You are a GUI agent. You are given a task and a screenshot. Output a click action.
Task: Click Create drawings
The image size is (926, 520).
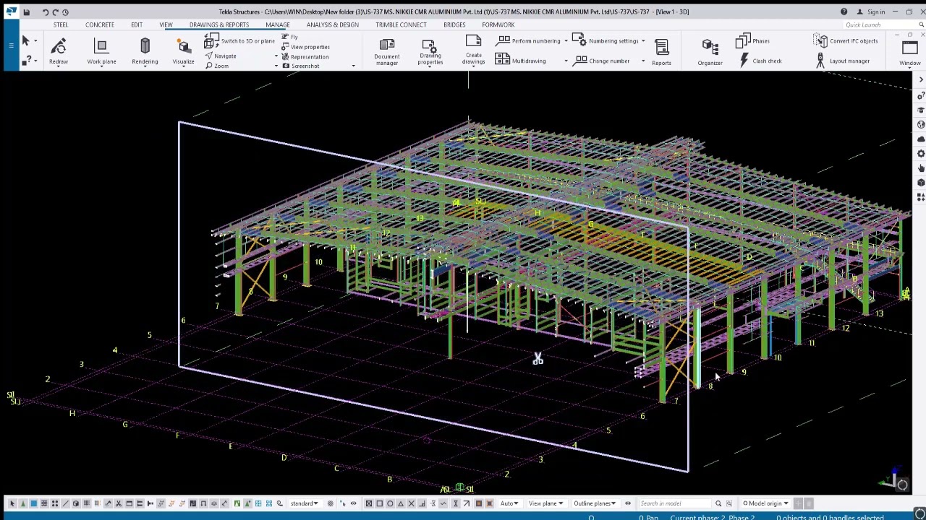tap(473, 50)
